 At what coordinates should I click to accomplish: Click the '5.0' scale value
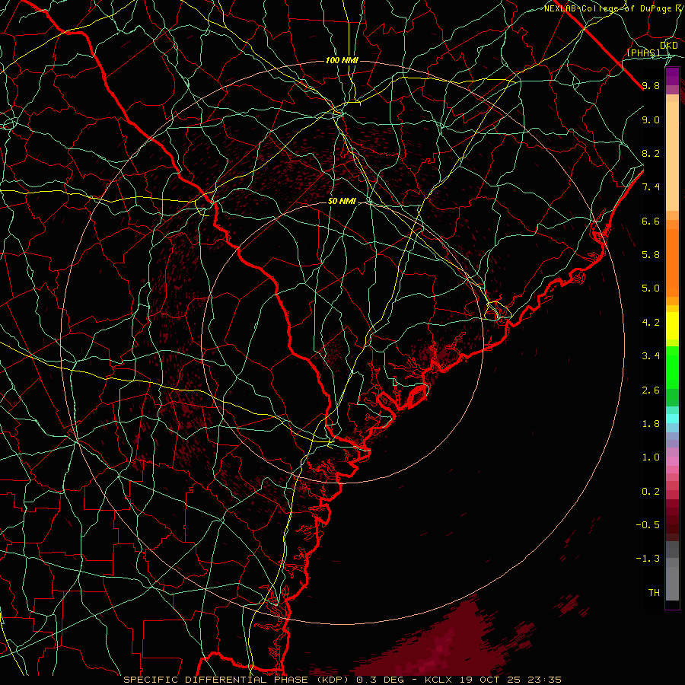[651, 288]
